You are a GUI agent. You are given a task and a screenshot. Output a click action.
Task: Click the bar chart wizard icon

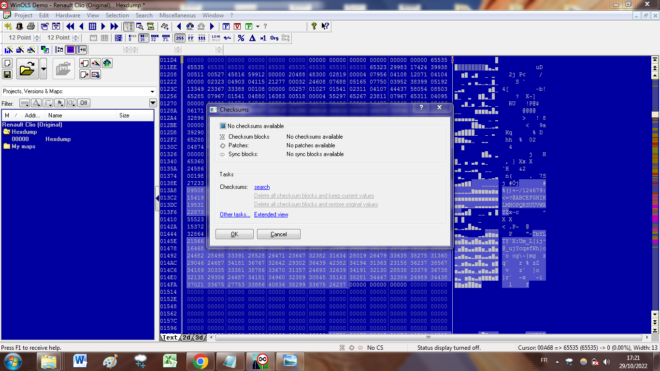pos(8,49)
